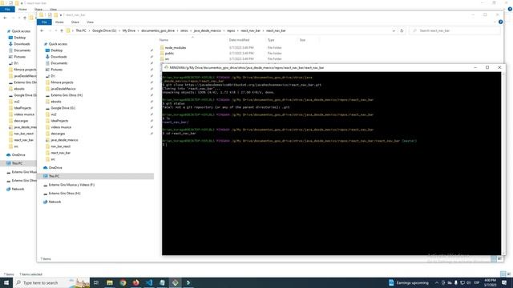Sort files by Name column header
The width and height of the screenshot is (513, 288).
pyautogui.click(x=164, y=40)
